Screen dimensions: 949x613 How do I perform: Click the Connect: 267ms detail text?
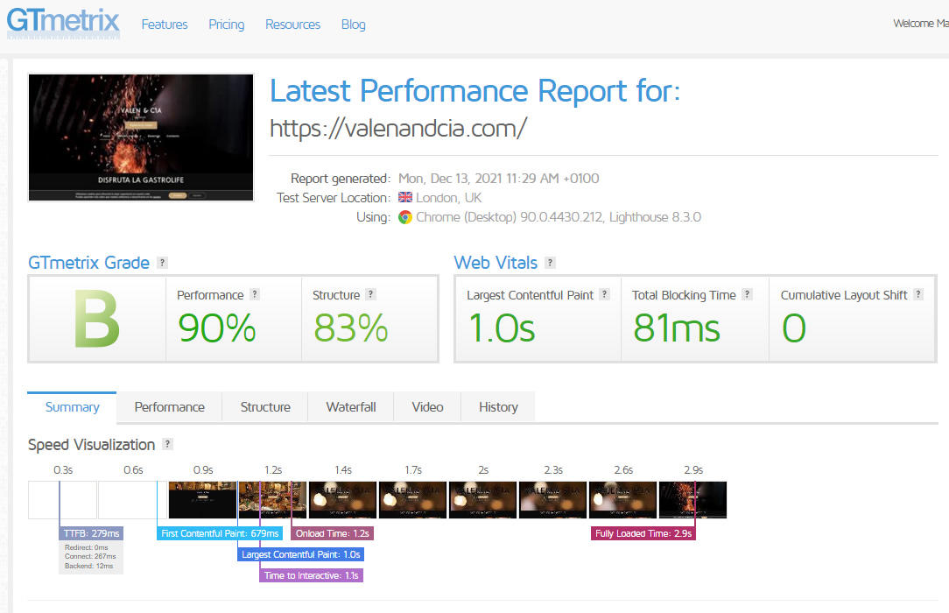90,556
